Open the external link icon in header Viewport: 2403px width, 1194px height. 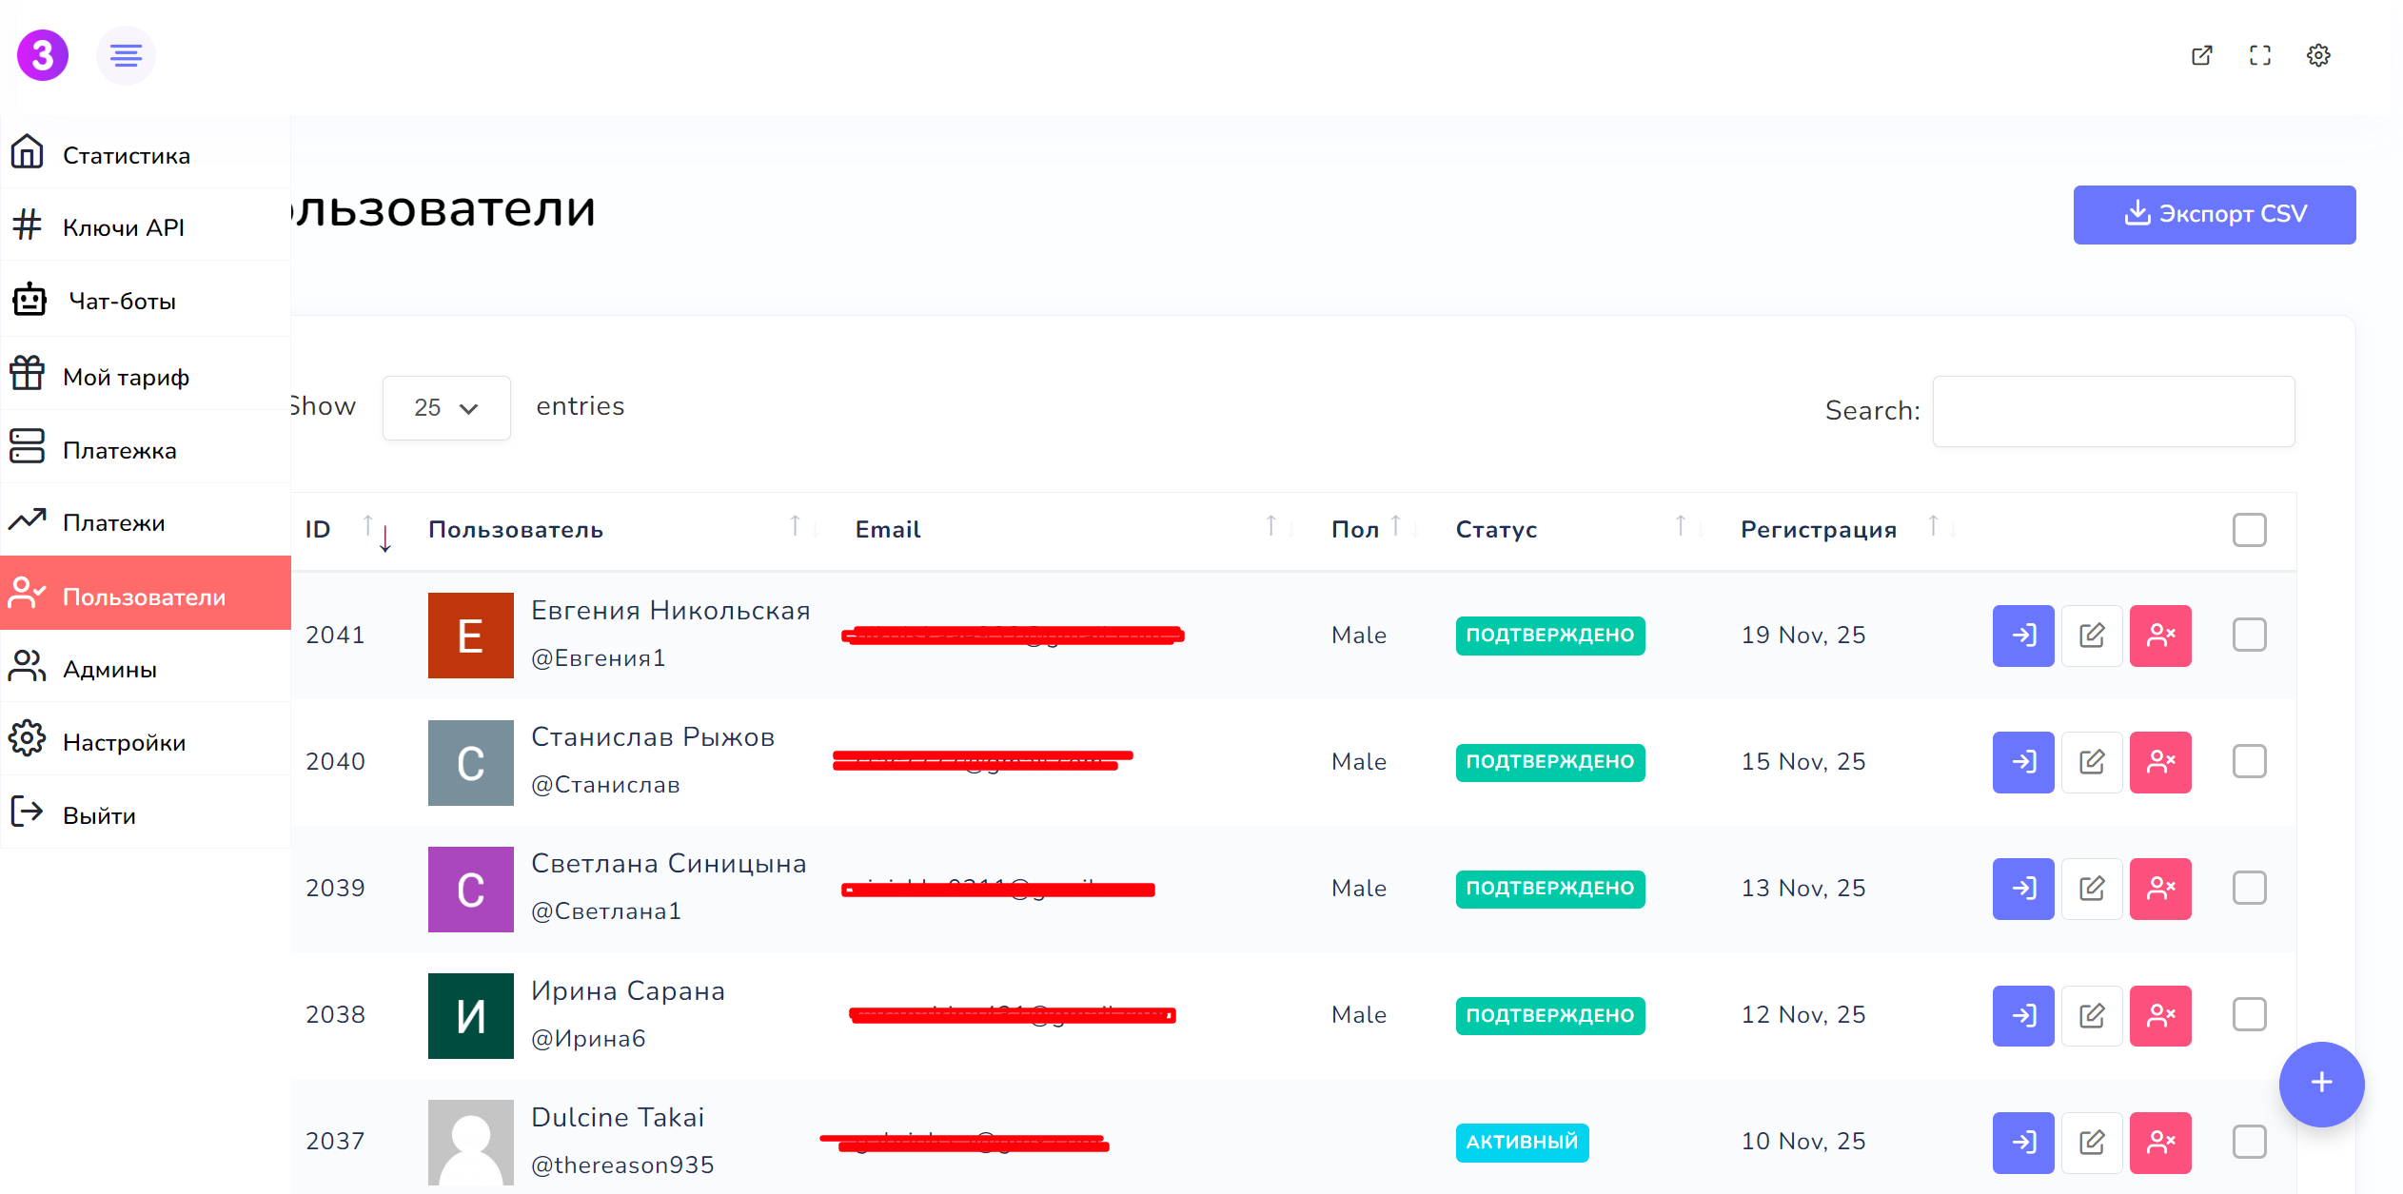(2201, 55)
